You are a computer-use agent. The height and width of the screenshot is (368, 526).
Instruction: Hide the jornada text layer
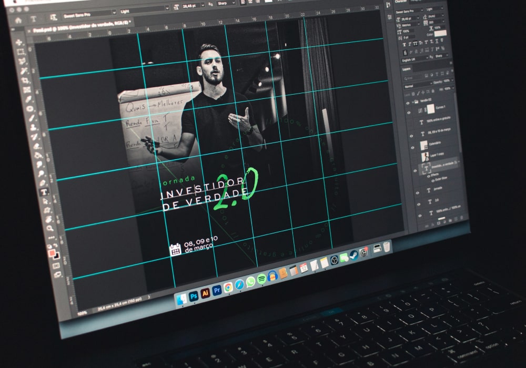[418, 193]
